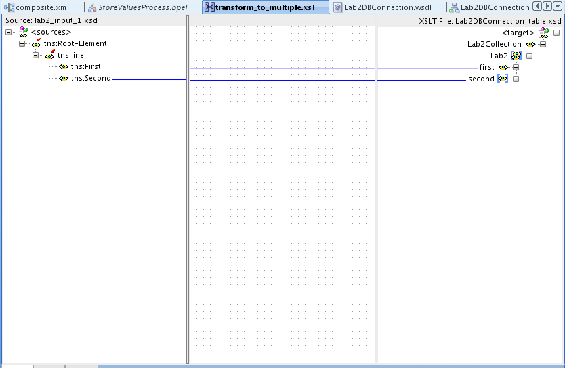Collapse the tns:Root-Element node
This screenshot has height=368, width=565.
click(x=22, y=44)
